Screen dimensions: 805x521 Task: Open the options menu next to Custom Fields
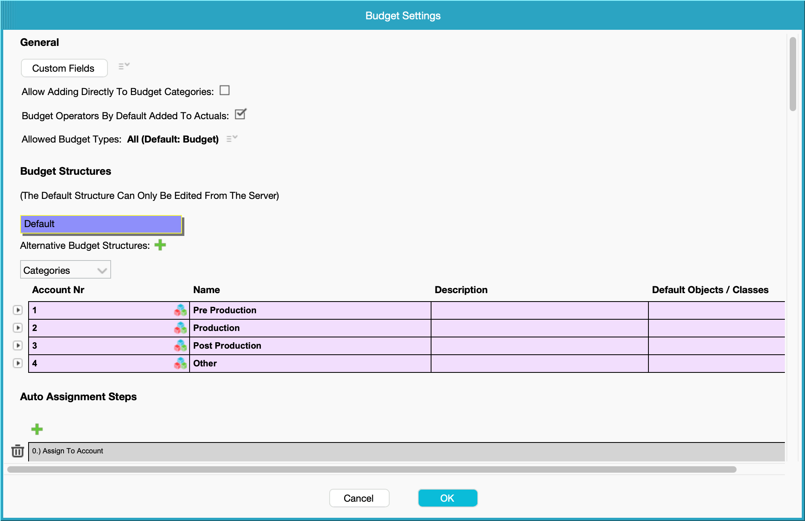124,66
